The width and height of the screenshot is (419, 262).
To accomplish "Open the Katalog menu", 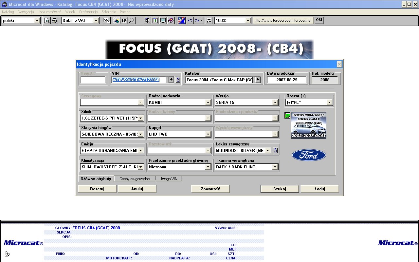I will [8, 12].
